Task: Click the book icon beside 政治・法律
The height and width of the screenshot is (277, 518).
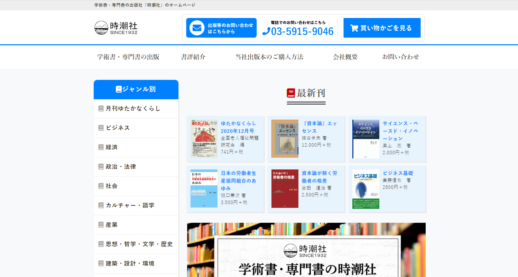Action: click(101, 167)
